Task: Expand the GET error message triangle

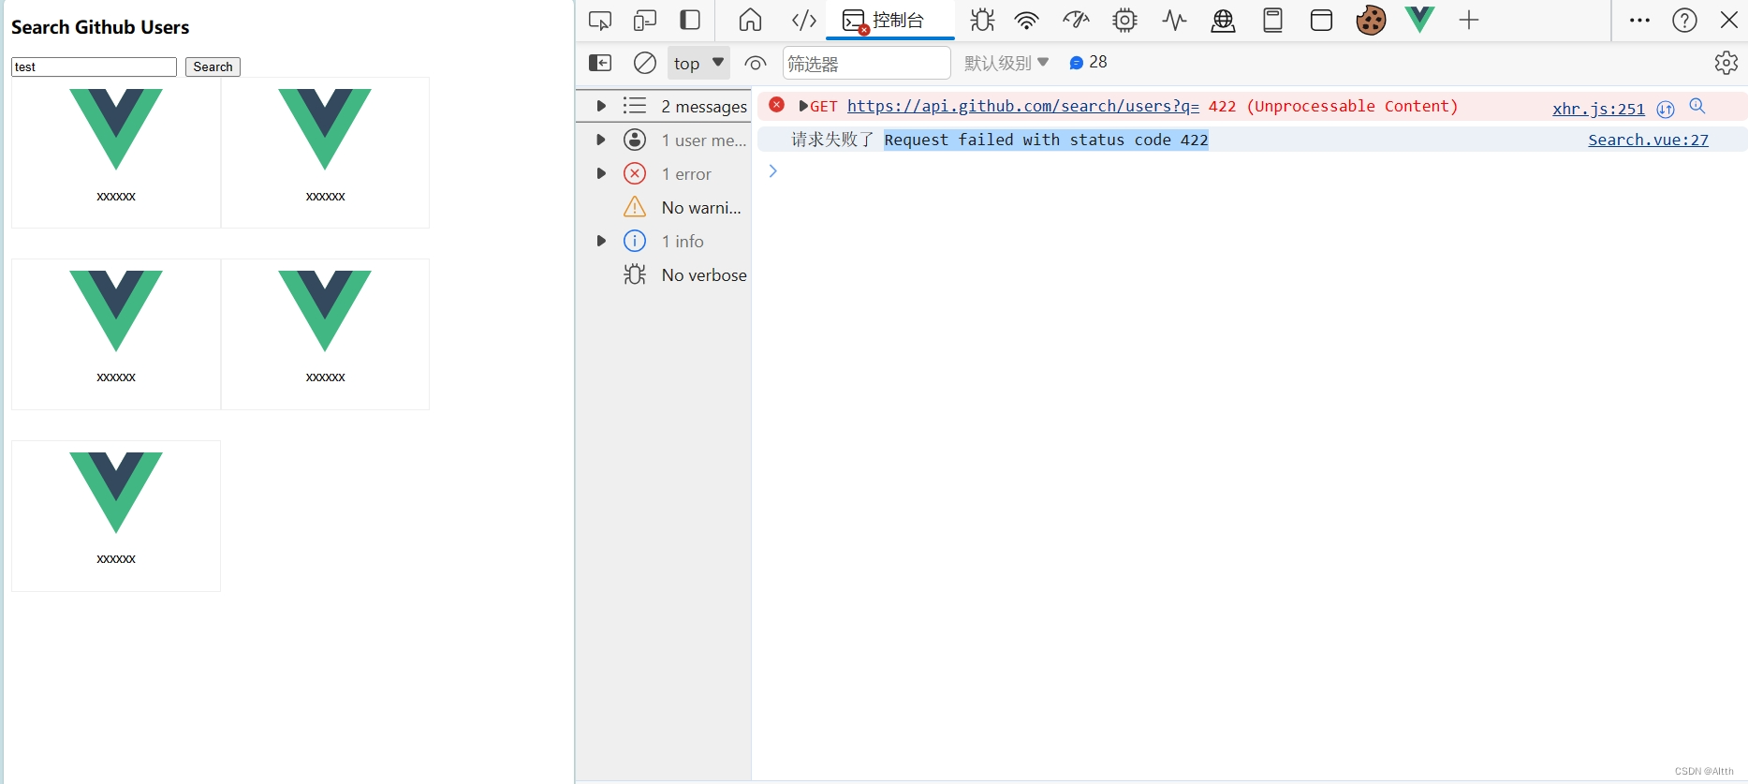Action: (x=803, y=106)
